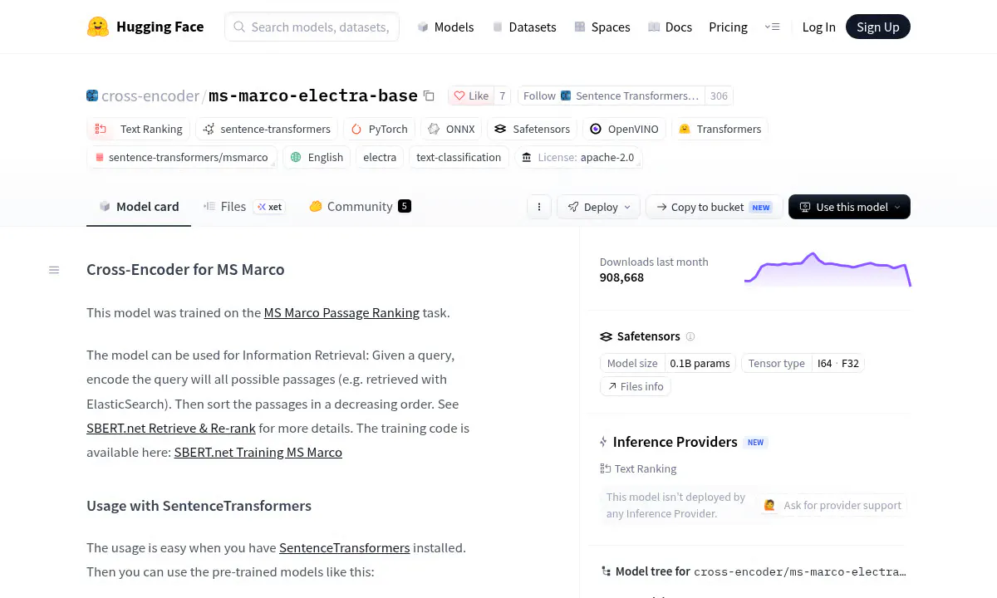Expand the extra navigation menu chevron
The image size is (997, 598).
coord(772,27)
